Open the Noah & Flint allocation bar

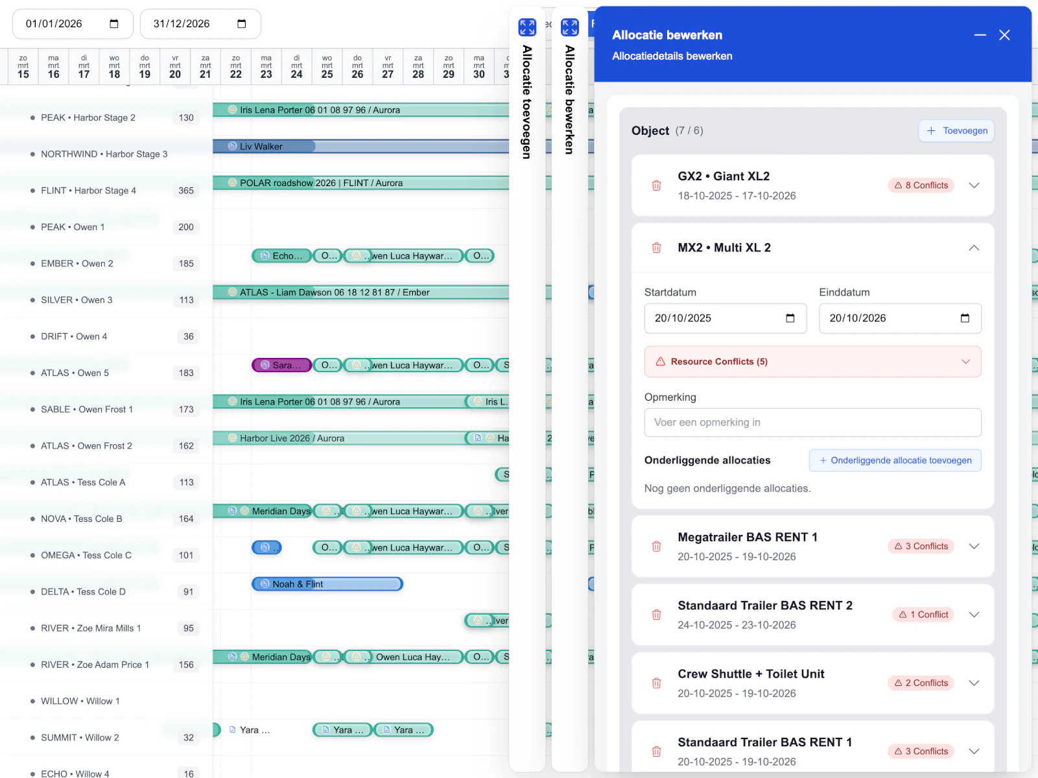pos(327,584)
